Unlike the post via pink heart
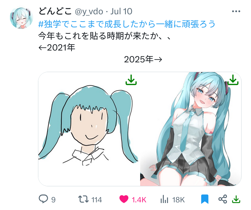This screenshot has height=210, width=251. point(124,199)
